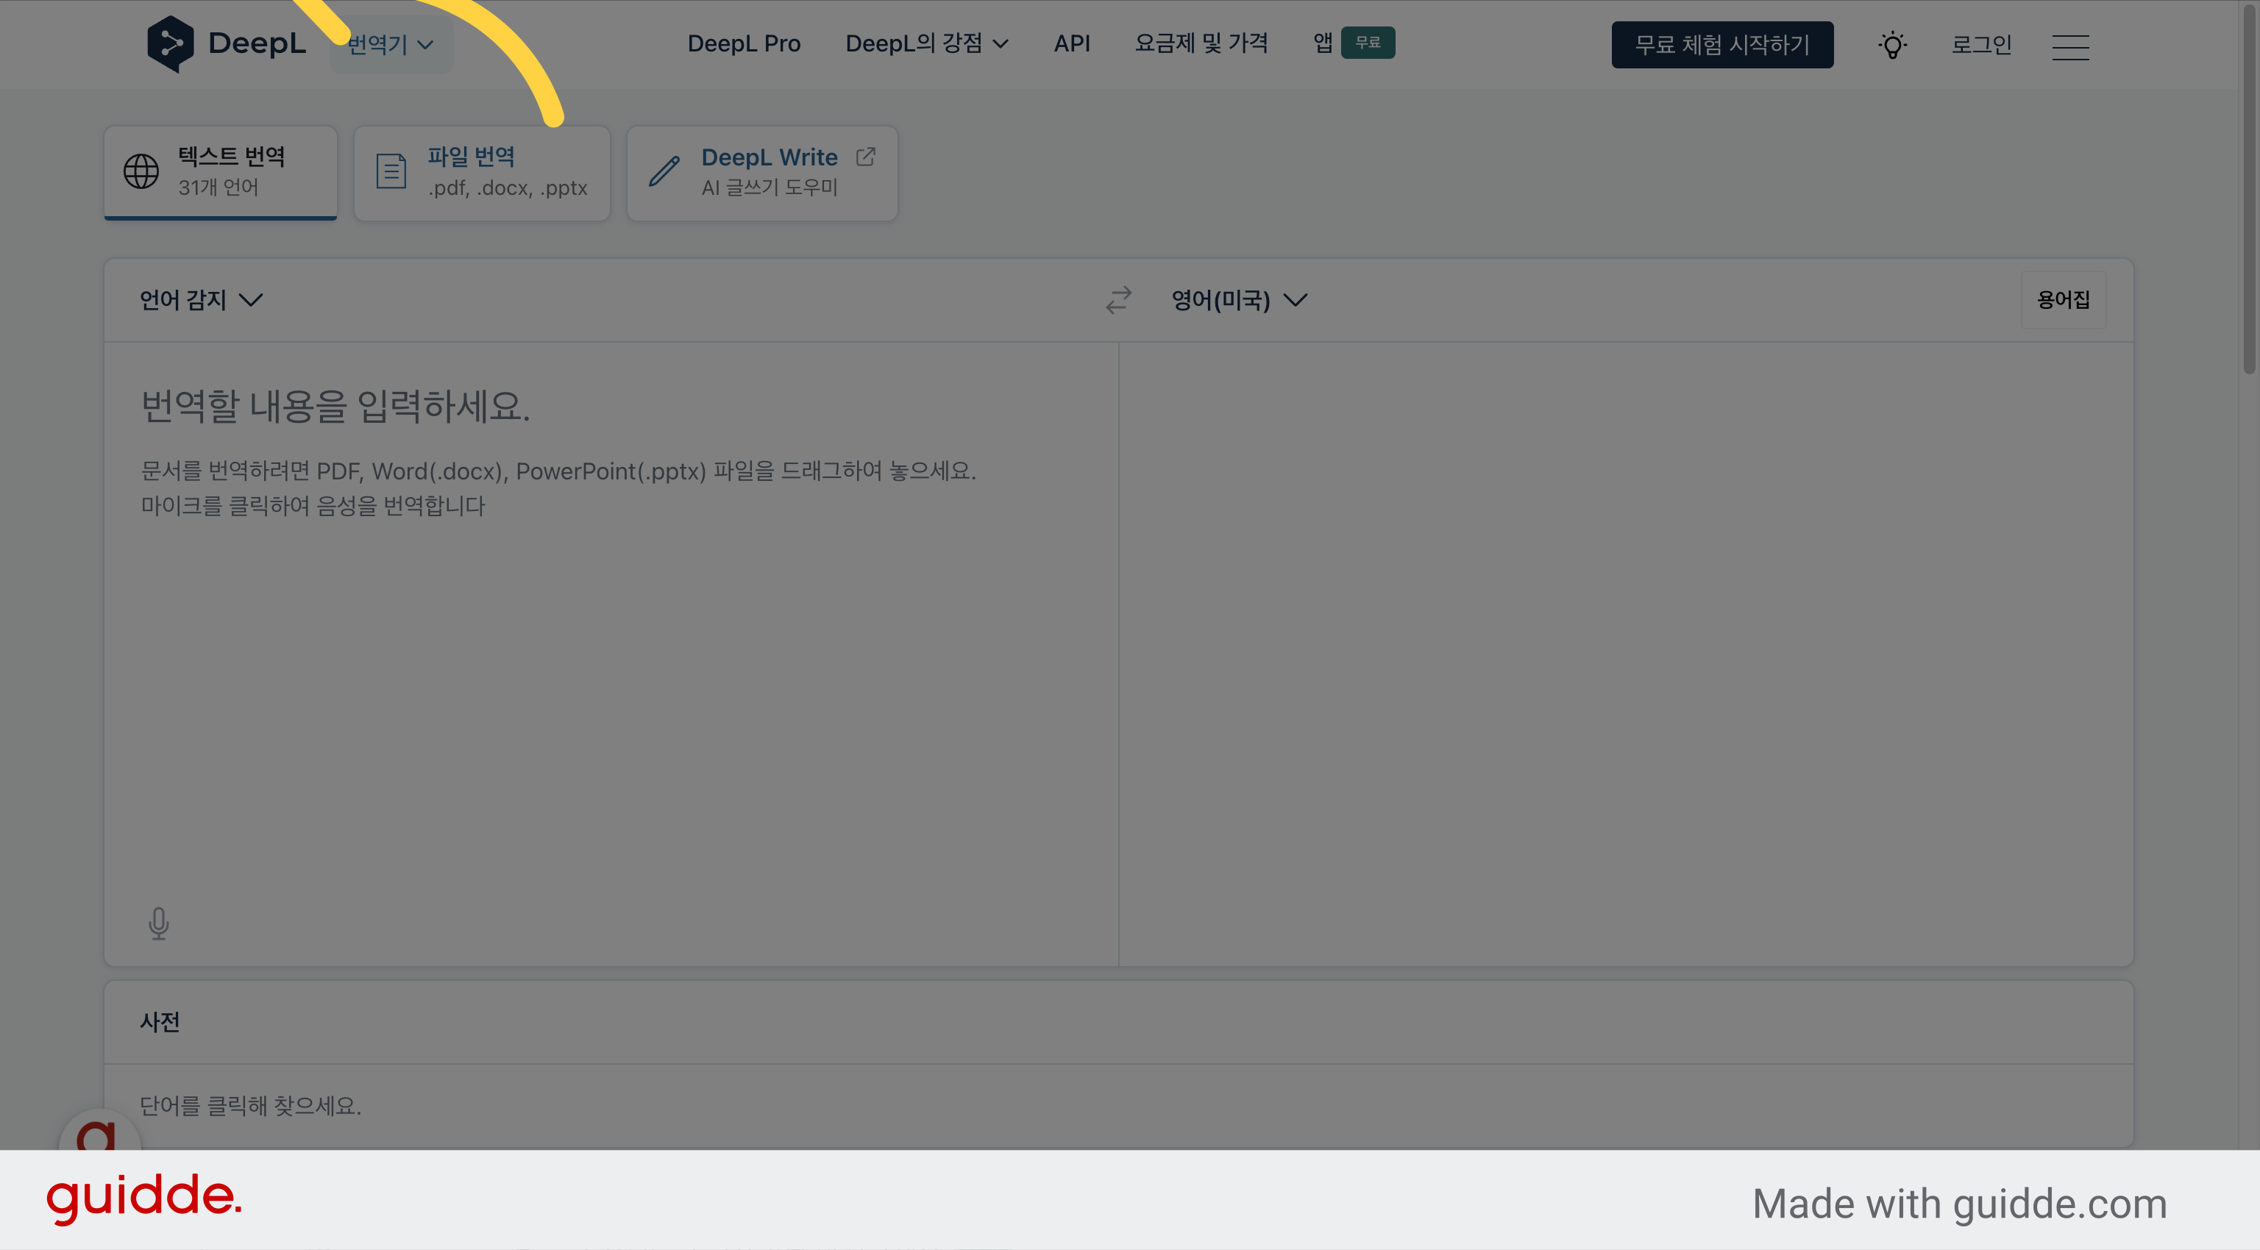Click the 무료 체험 시작하기 button

tap(1721, 45)
